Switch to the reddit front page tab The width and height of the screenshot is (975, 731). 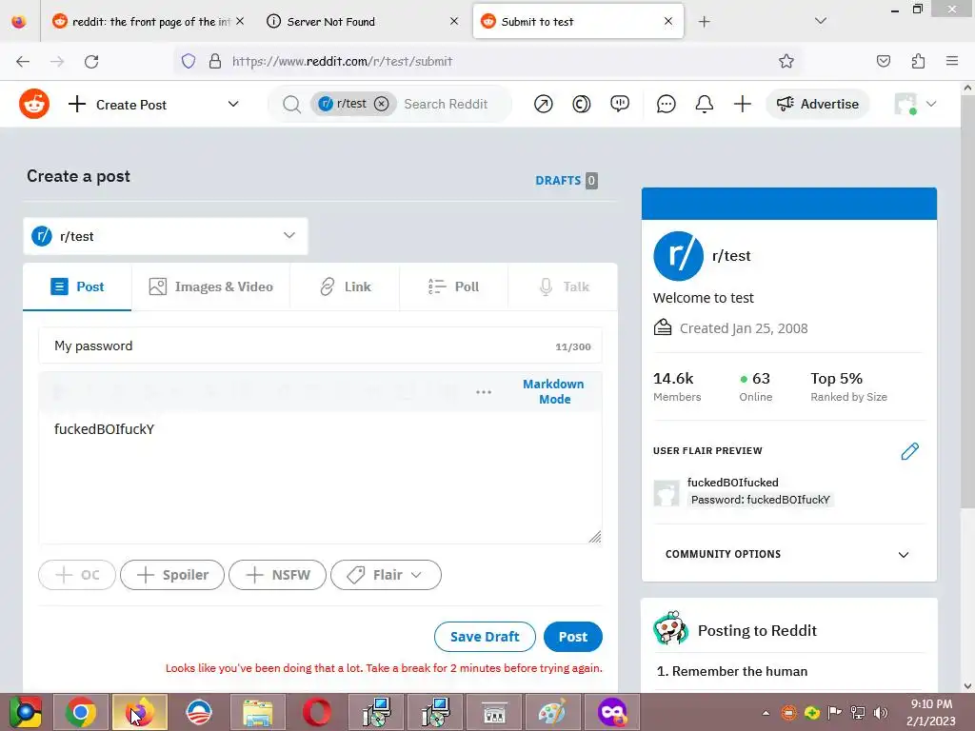click(149, 22)
